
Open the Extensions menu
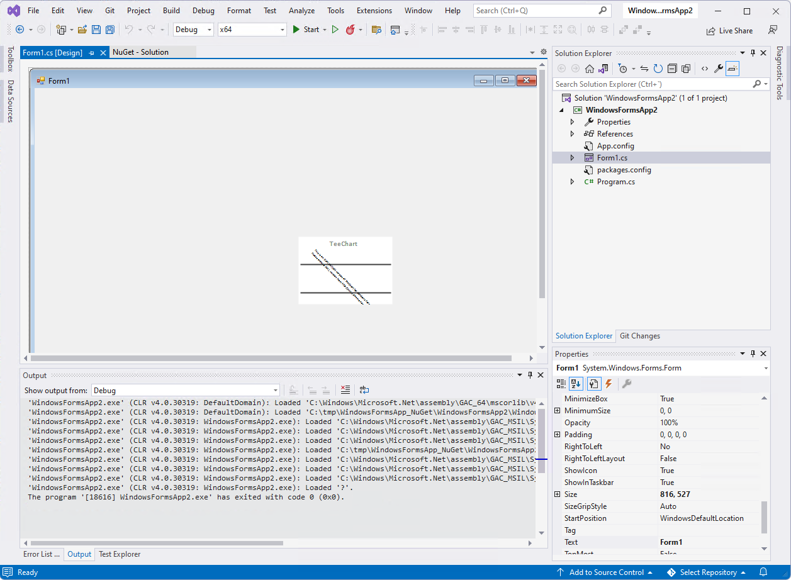(x=374, y=11)
